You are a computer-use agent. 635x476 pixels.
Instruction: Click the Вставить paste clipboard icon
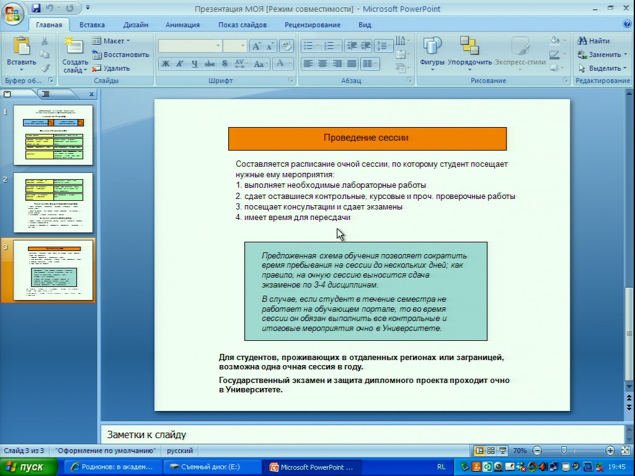(x=21, y=46)
